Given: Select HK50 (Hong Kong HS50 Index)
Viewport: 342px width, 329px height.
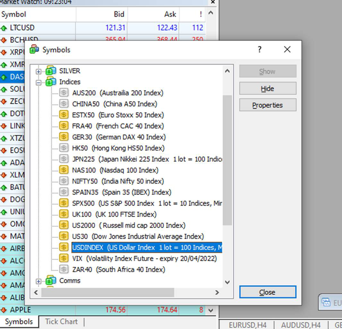Looking at the screenshot, I should click(x=118, y=148).
